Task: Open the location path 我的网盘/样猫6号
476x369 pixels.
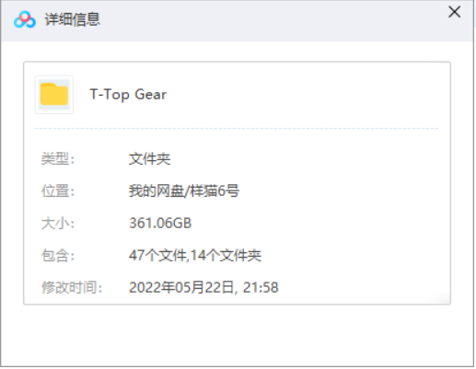Action: 184,190
